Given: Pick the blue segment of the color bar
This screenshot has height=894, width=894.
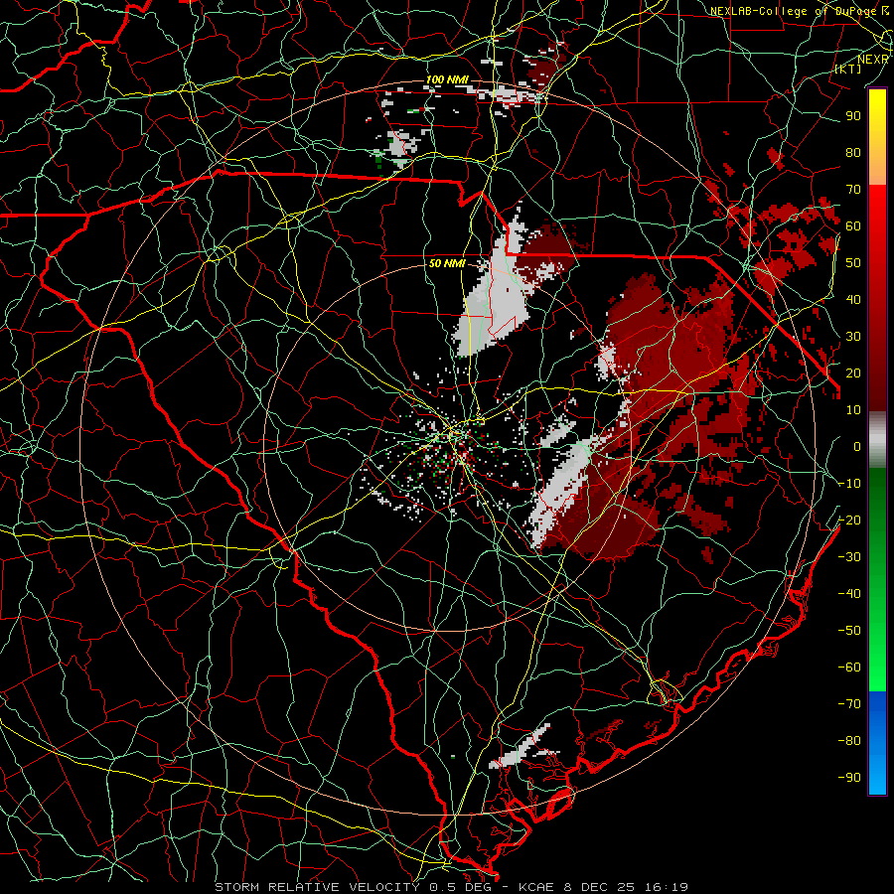Looking at the screenshot, I should 877,742.
